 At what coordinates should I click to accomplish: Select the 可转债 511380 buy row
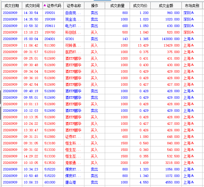pos(102,45)
